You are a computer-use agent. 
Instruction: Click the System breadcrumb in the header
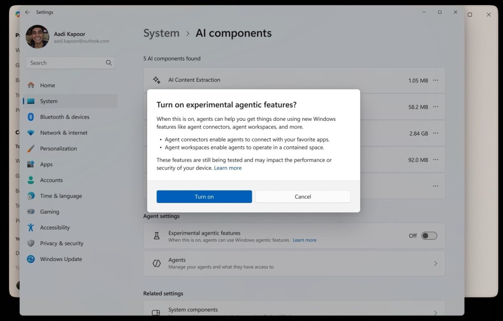click(161, 33)
